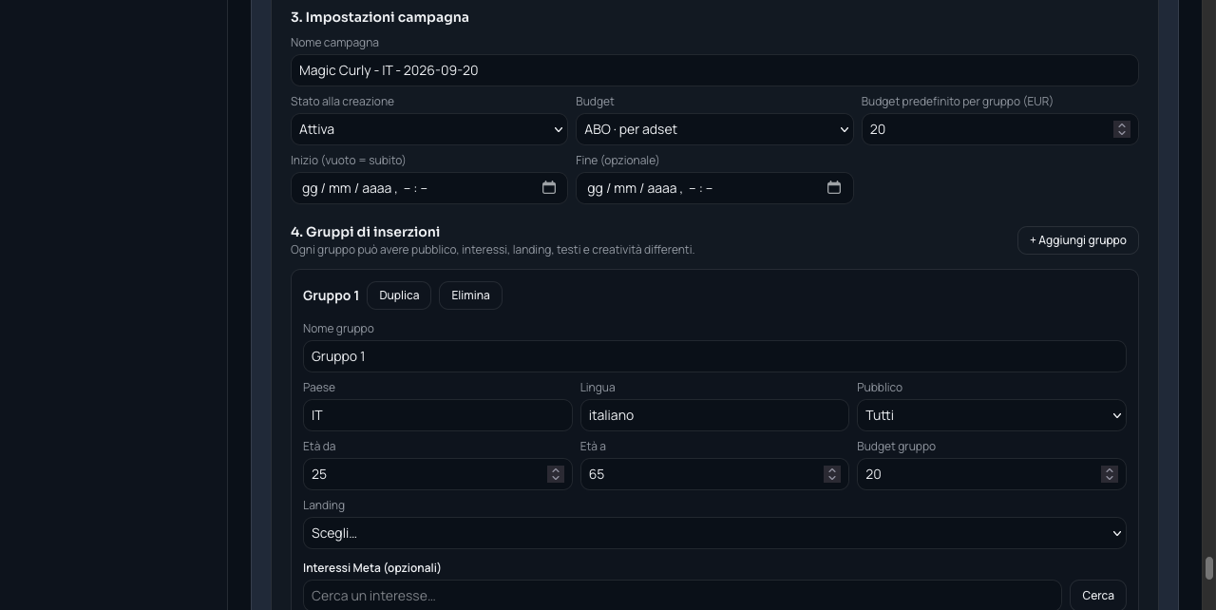
Task: Open the Stato alla creazione dropdown
Action: [429, 129]
